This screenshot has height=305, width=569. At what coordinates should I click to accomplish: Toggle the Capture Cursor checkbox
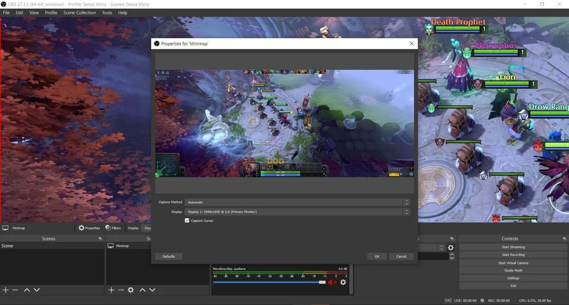187,220
